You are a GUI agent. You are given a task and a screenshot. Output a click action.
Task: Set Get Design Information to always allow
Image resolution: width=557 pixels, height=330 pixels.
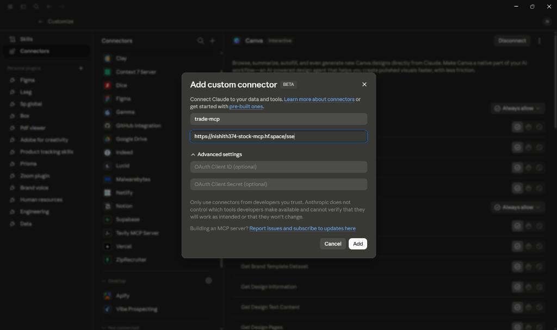click(x=517, y=287)
